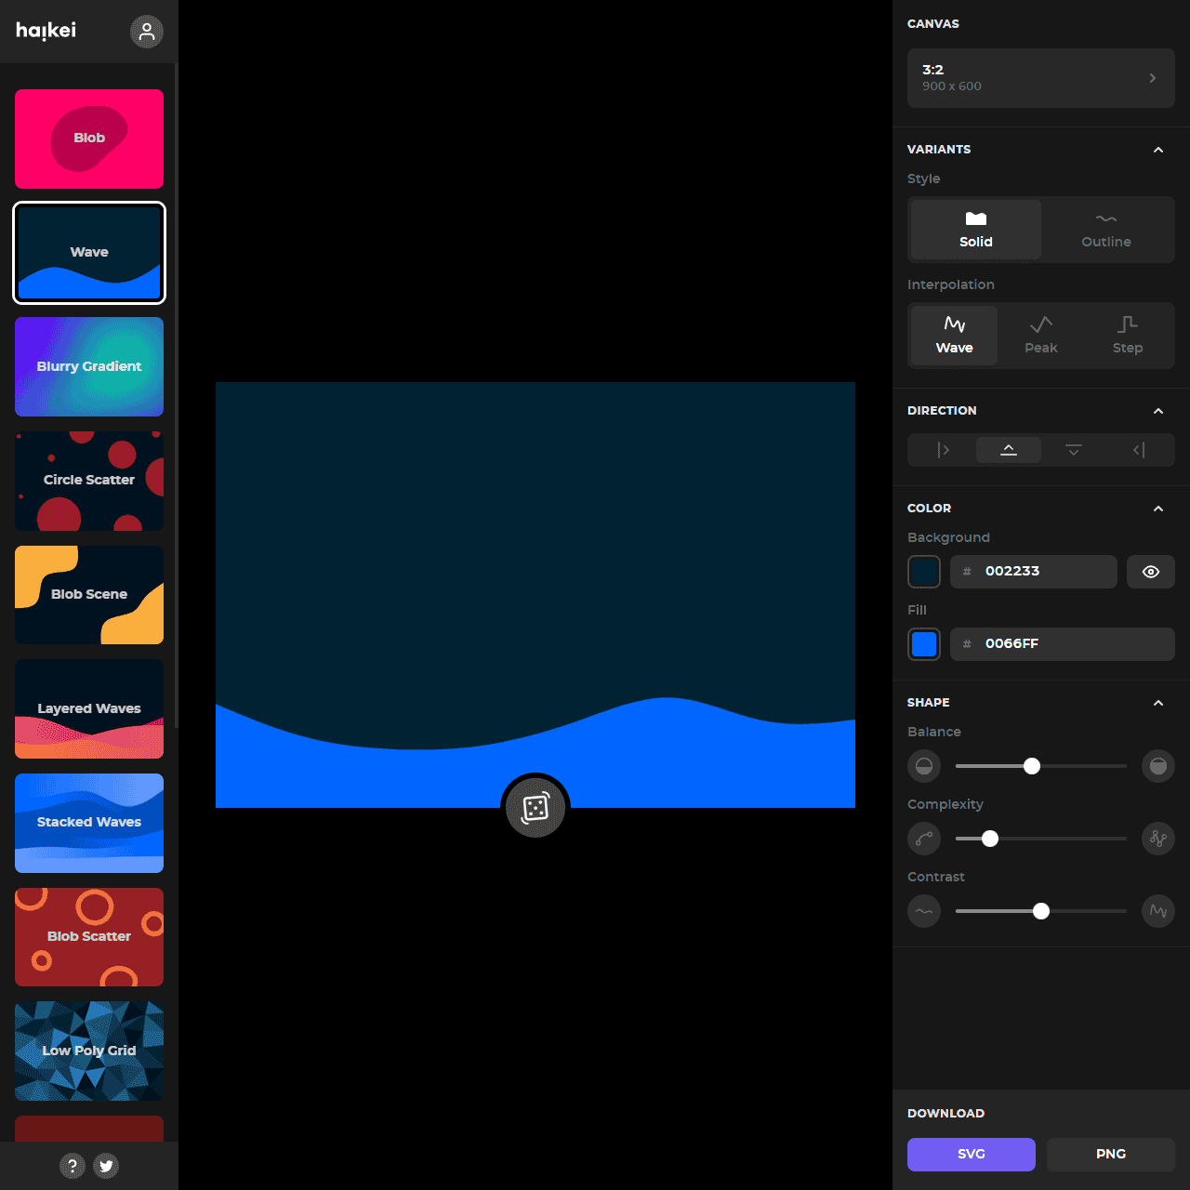The image size is (1190, 1190).
Task: Select Peak interpolation
Action: tap(1040, 335)
